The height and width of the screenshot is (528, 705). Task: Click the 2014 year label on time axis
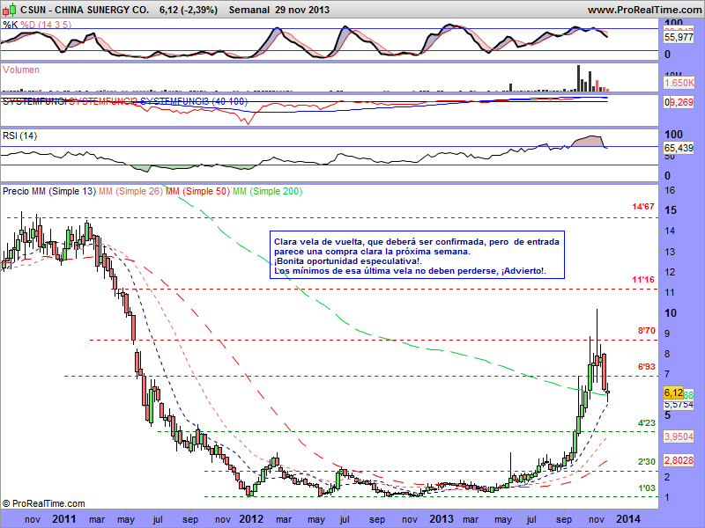click(628, 518)
